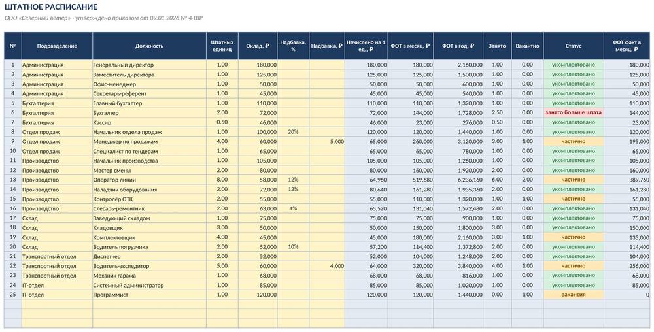Select the 'Статус' column header
Screen dimensions: 654x332
point(574,46)
